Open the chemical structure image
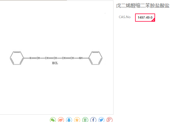This screenshot has width=178, height=122. point(56,58)
